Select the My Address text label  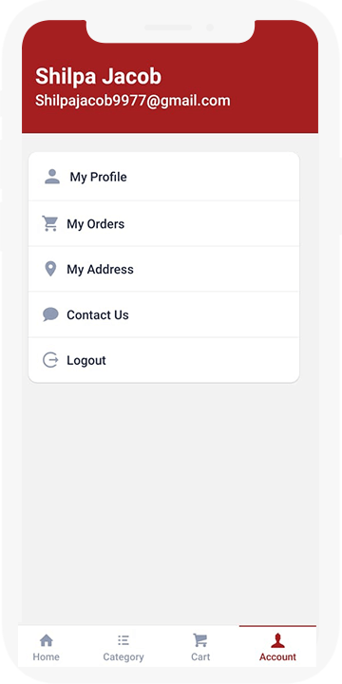(100, 270)
